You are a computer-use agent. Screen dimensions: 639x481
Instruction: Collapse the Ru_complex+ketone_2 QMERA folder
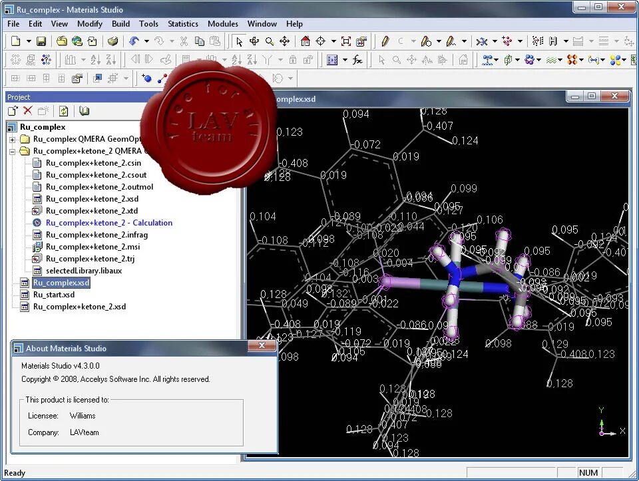click(x=13, y=151)
